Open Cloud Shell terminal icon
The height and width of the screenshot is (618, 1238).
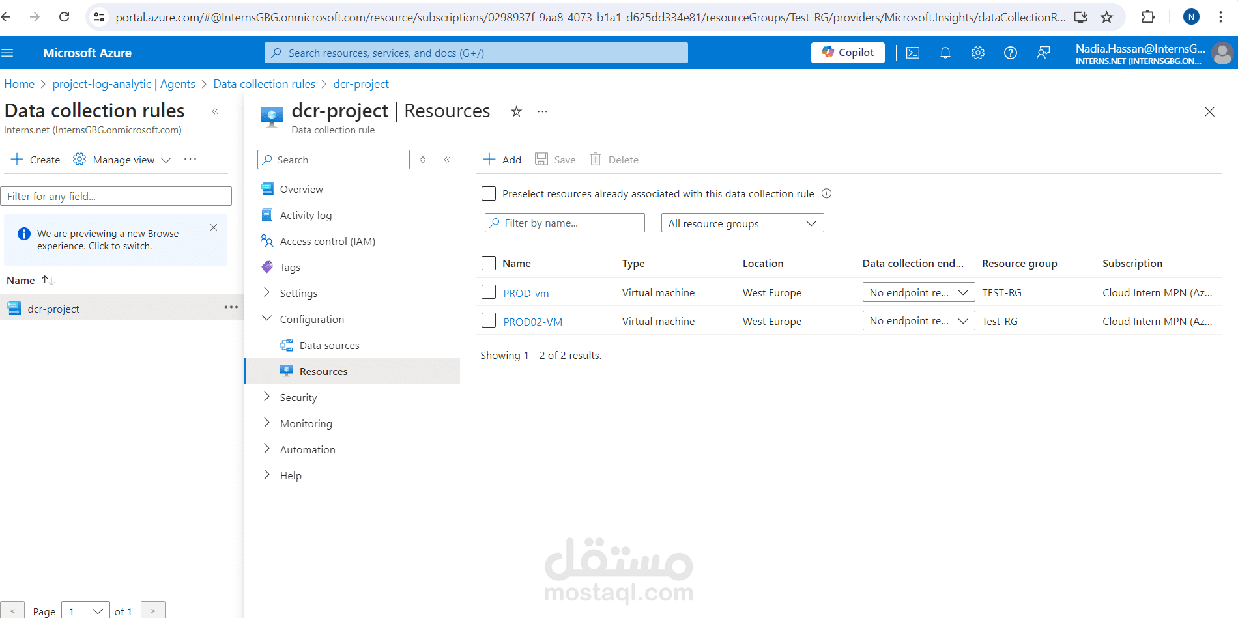click(913, 53)
